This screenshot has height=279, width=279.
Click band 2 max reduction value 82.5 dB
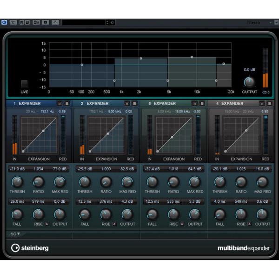click(x=127, y=169)
